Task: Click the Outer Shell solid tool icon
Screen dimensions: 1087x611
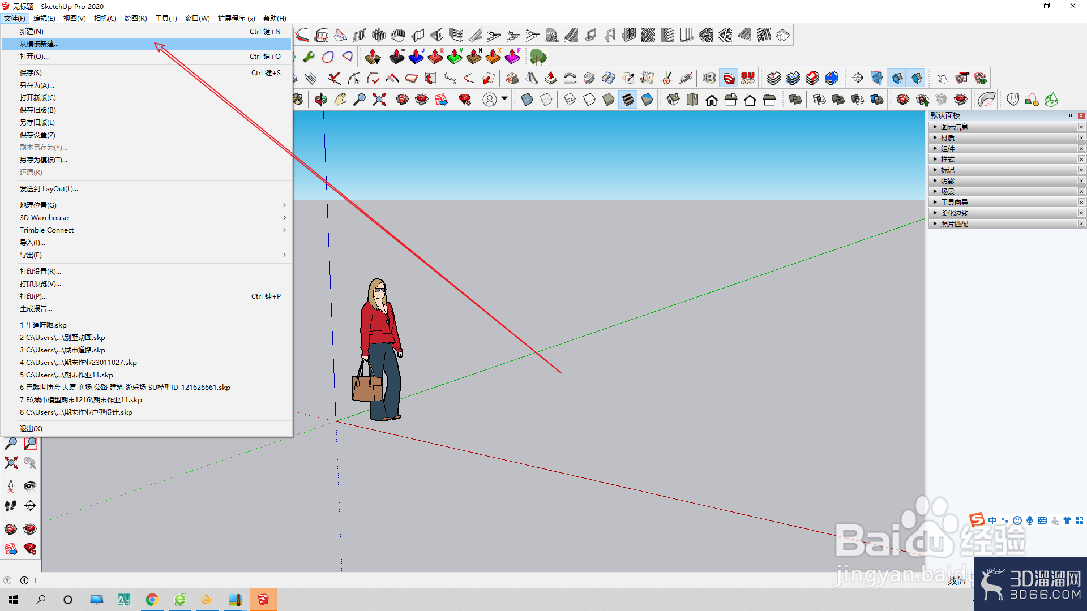Action: (x=795, y=100)
